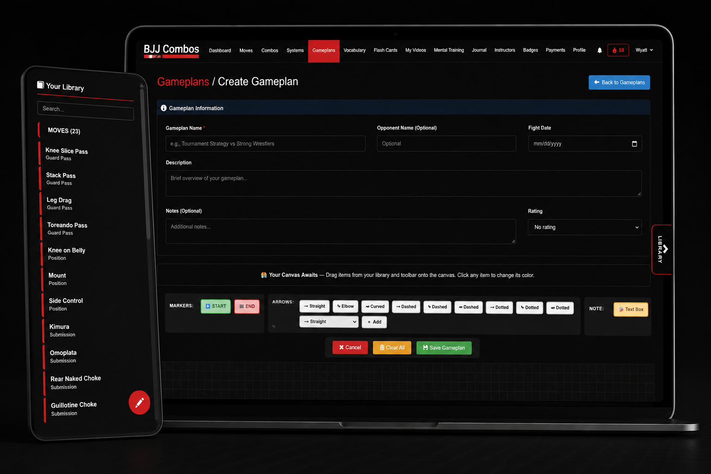Open Payments in the navbar
This screenshot has width=711, height=474.
(555, 50)
